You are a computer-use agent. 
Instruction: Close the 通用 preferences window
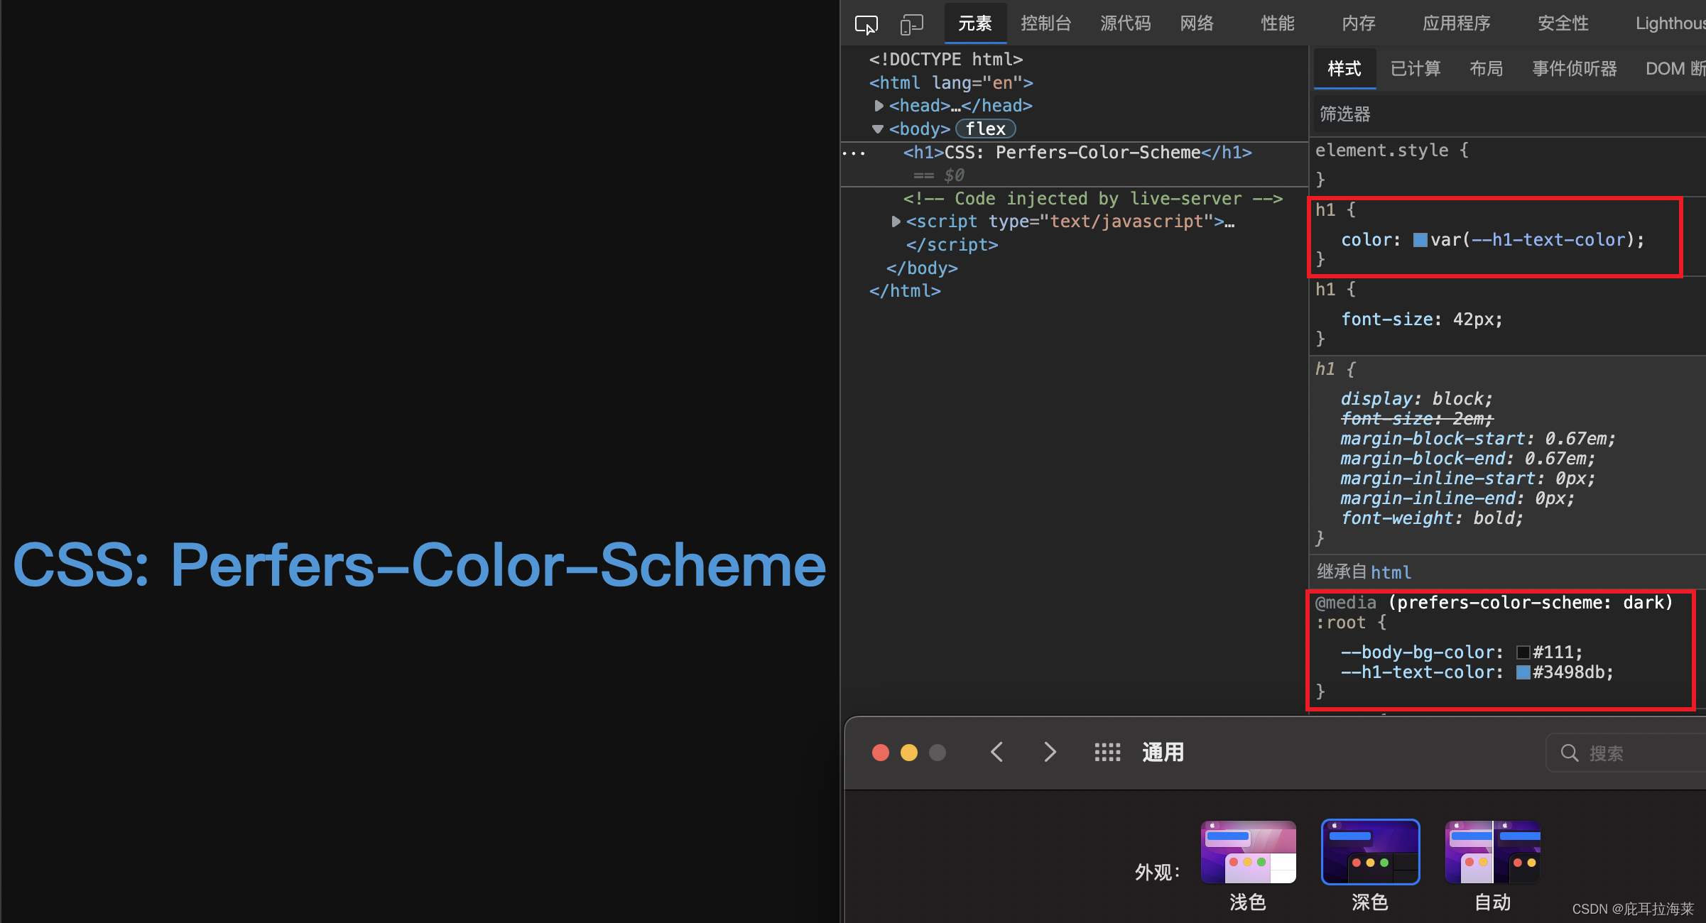click(881, 753)
